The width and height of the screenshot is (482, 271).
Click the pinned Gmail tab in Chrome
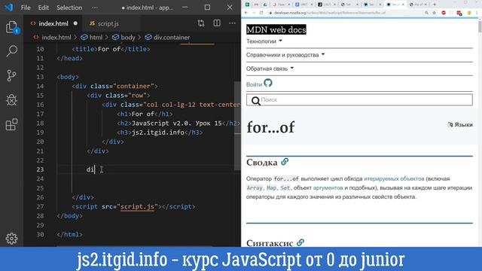pos(256,5)
